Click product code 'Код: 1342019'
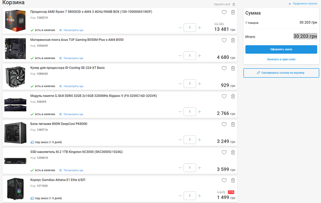 (x=39, y=18)
